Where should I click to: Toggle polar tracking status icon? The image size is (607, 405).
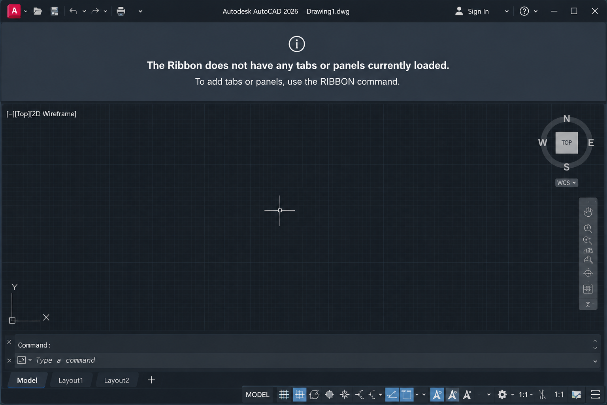point(360,395)
